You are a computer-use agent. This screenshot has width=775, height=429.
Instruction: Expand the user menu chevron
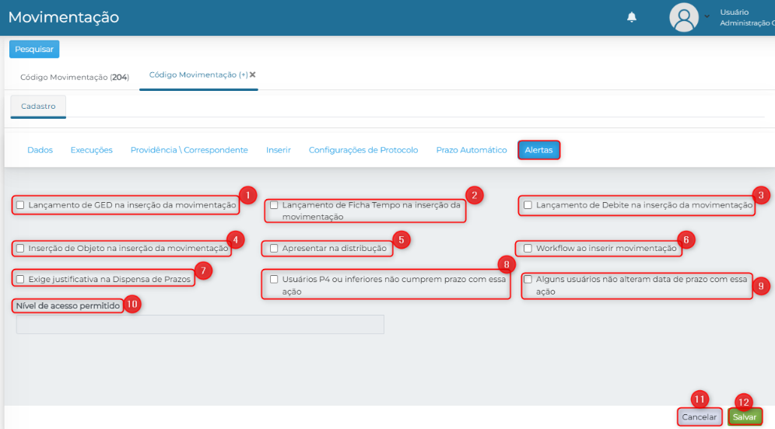pos(707,16)
